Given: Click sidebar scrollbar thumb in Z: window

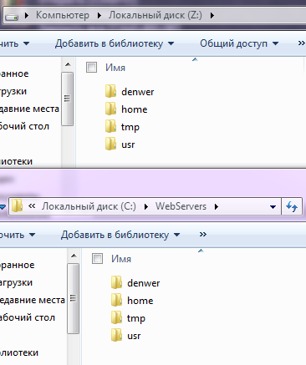Looking at the screenshot, I should coord(68,99).
